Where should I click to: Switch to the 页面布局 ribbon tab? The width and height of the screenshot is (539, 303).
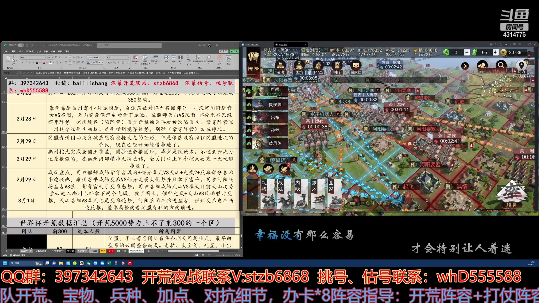click(30, 51)
